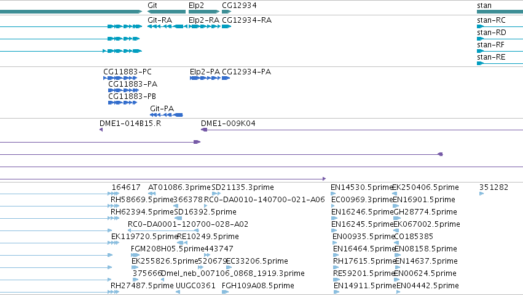523x295 pixels.
Task: Click the GH28774.5prime EST label
Action: [425, 212]
